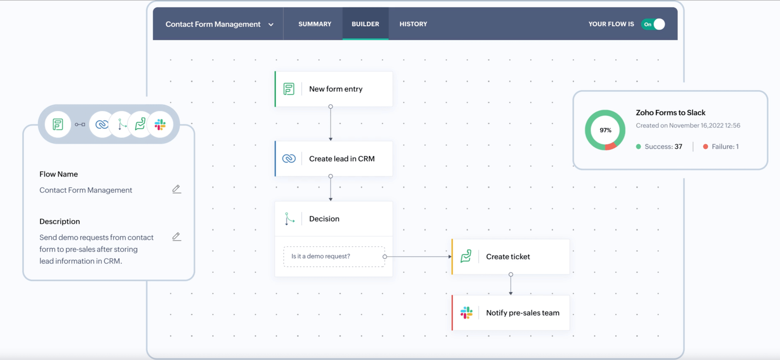Select the Decision step title
The height and width of the screenshot is (360, 780).
(x=324, y=219)
